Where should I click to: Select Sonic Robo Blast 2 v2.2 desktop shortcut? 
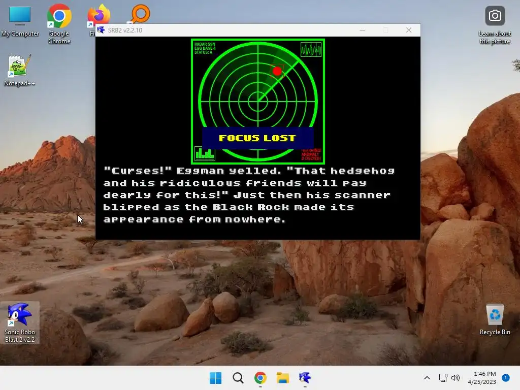coord(20,322)
